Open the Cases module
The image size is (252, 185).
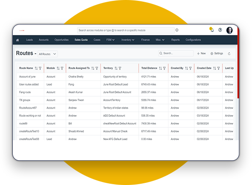click(97, 40)
